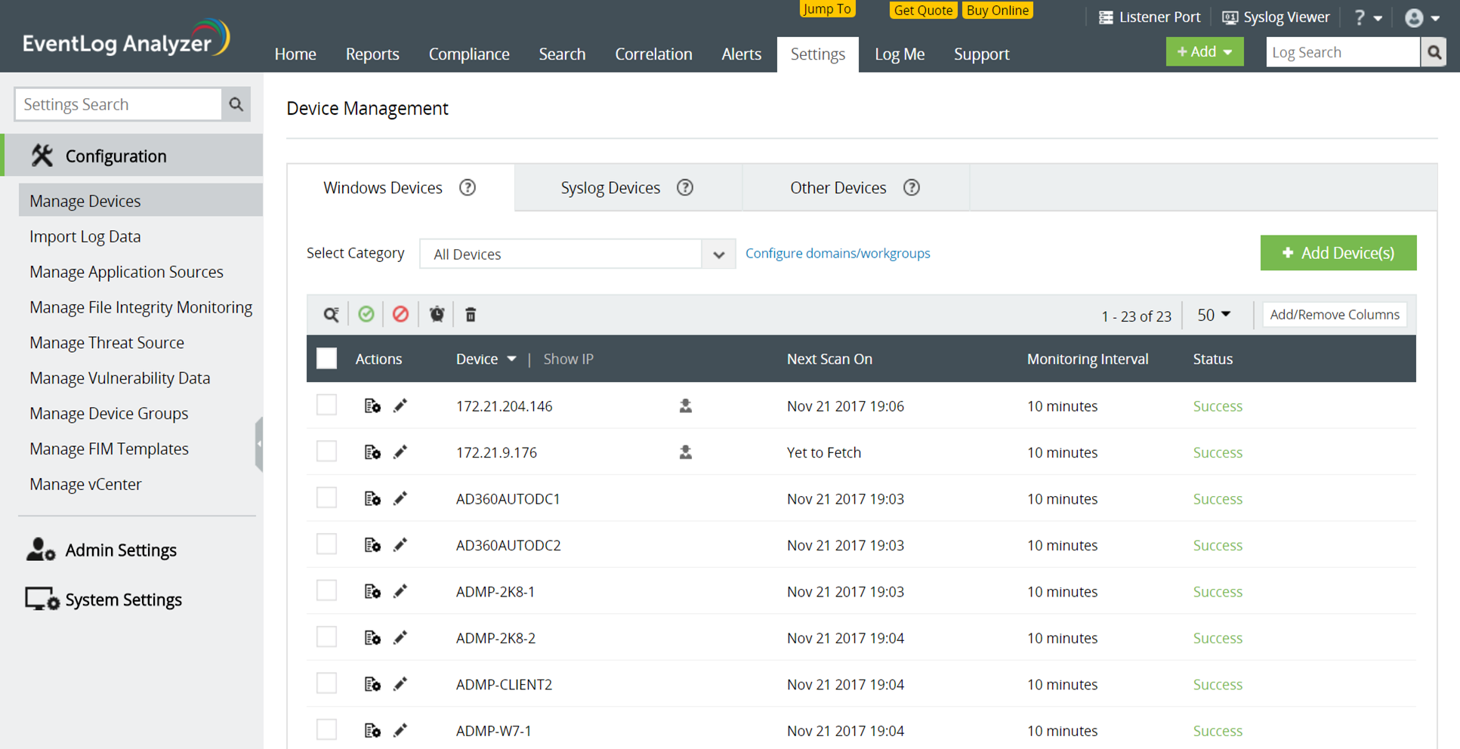The height and width of the screenshot is (749, 1460).
Task: Open the green Add dropdown in header
Action: (1205, 51)
